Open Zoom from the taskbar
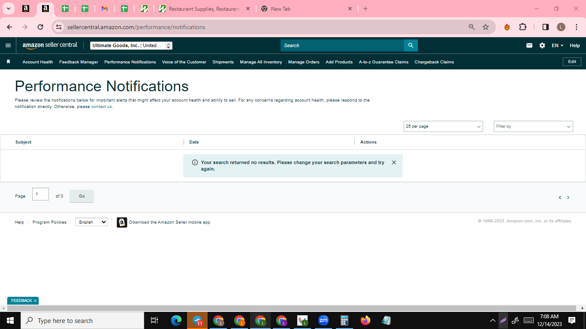 tap(323, 320)
